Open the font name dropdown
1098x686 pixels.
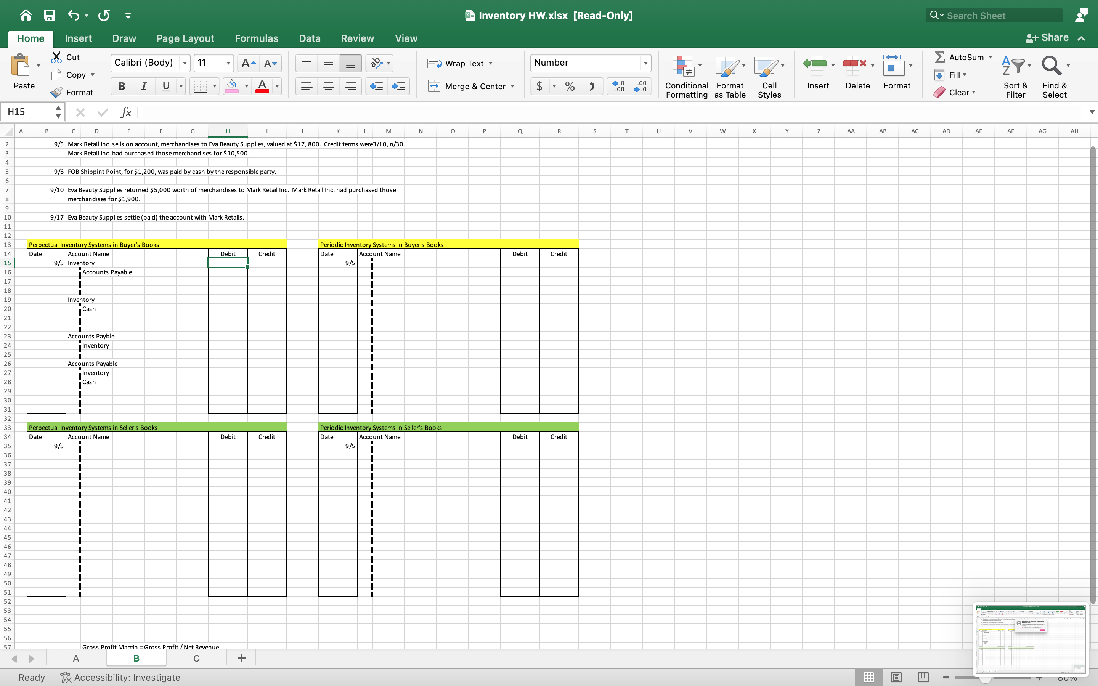[x=185, y=63]
